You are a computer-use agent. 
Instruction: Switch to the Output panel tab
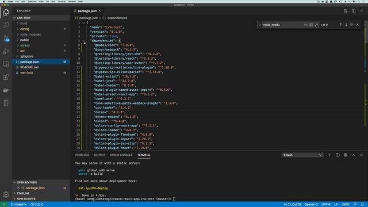[x=99, y=155]
